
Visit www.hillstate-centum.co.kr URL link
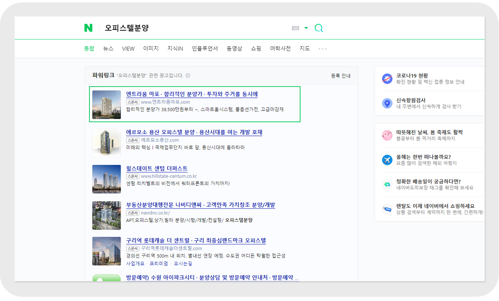(169, 176)
